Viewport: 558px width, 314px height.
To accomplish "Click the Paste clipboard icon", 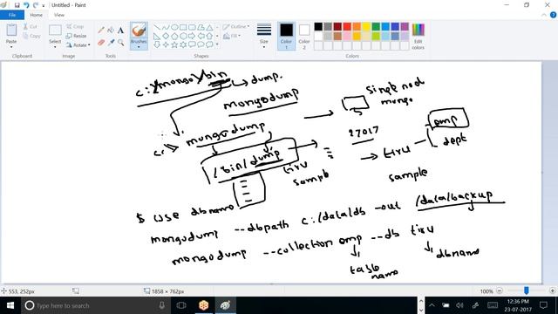I will [11, 30].
